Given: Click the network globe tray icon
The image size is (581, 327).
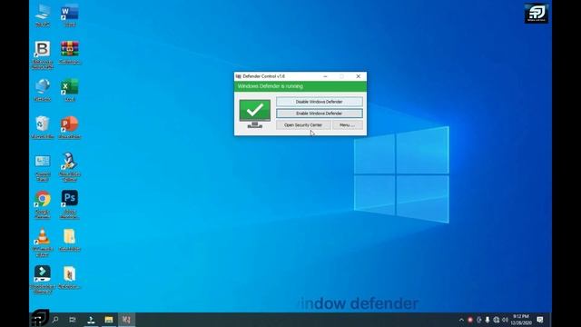Looking at the screenshot, I should (x=497, y=320).
